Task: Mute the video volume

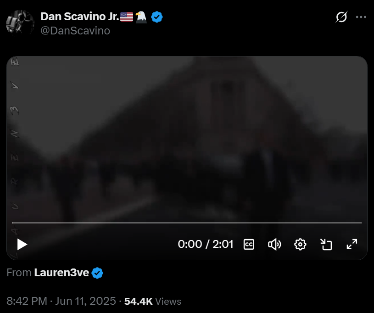Action: [x=274, y=245]
